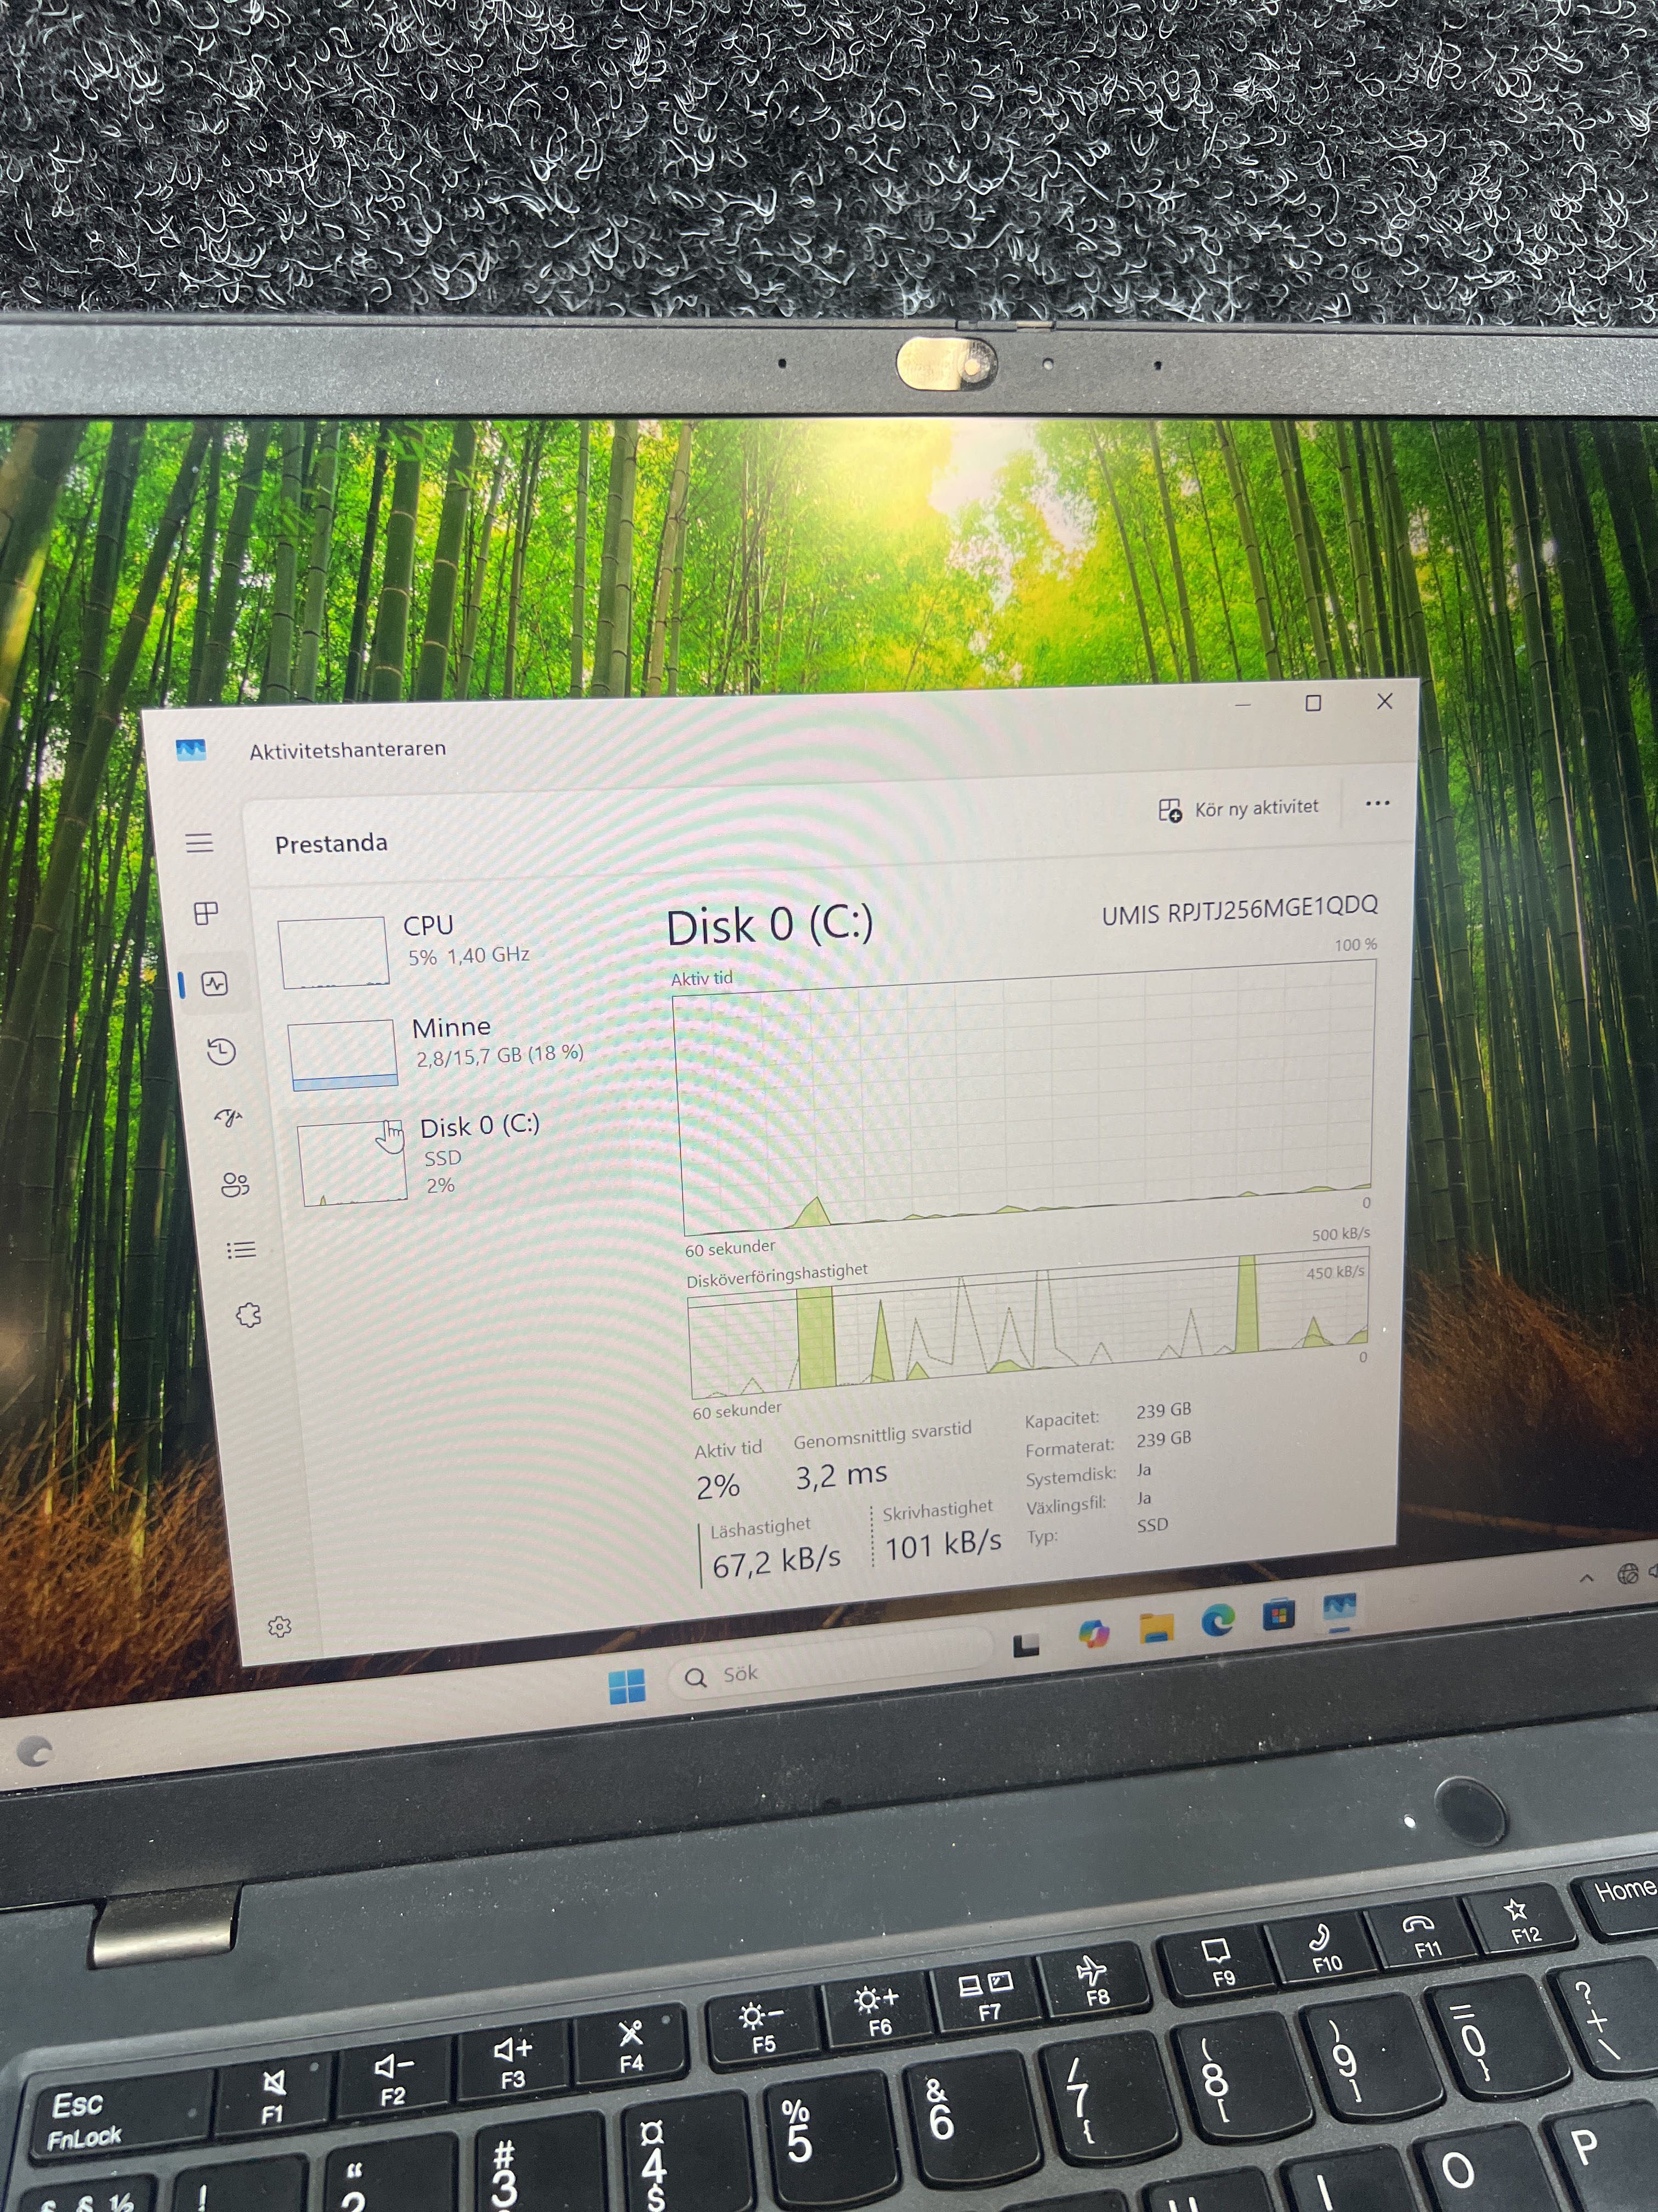Open the Users page icon

pos(235,1185)
